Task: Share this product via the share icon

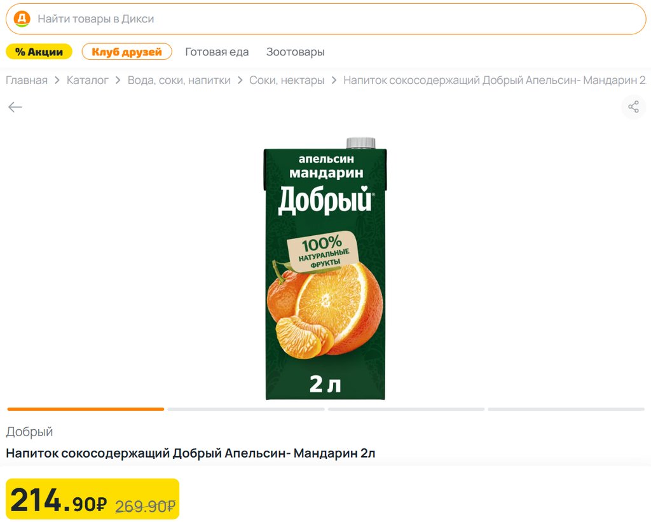Action: point(633,107)
